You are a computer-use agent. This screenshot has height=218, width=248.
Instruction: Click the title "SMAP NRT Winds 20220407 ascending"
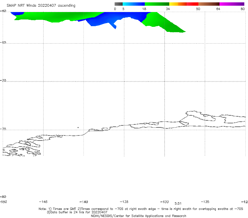(x=41, y=5)
